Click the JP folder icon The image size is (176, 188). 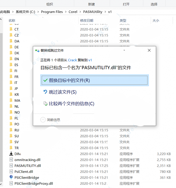(x=11, y=88)
